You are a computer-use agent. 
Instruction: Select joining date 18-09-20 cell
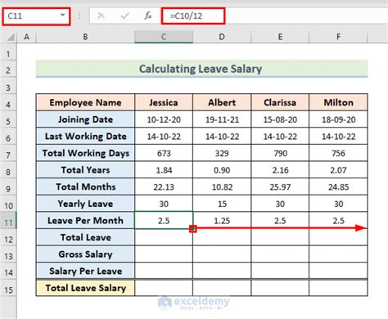coord(338,119)
